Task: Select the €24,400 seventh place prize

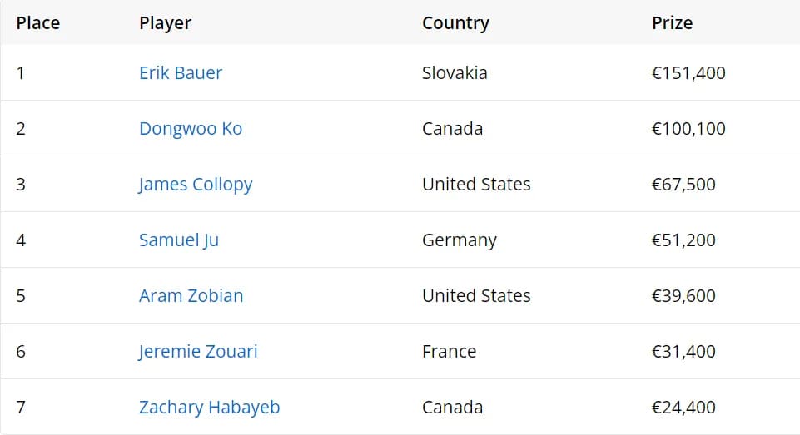Action: pyautogui.click(x=683, y=408)
